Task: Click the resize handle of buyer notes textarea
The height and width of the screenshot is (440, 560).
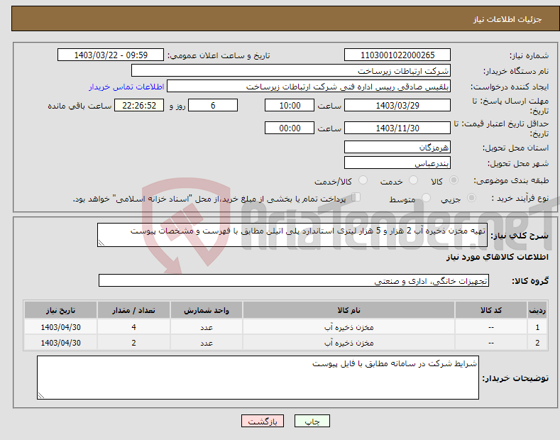Action: (x=40, y=396)
